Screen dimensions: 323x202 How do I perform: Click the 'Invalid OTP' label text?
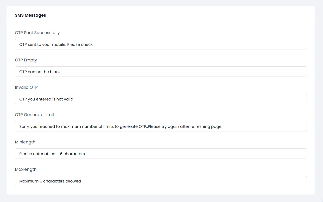click(26, 87)
